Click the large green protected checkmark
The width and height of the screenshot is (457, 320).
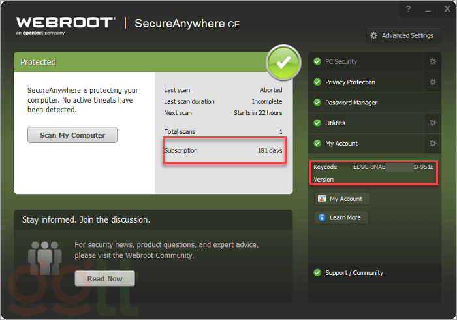[x=283, y=63]
